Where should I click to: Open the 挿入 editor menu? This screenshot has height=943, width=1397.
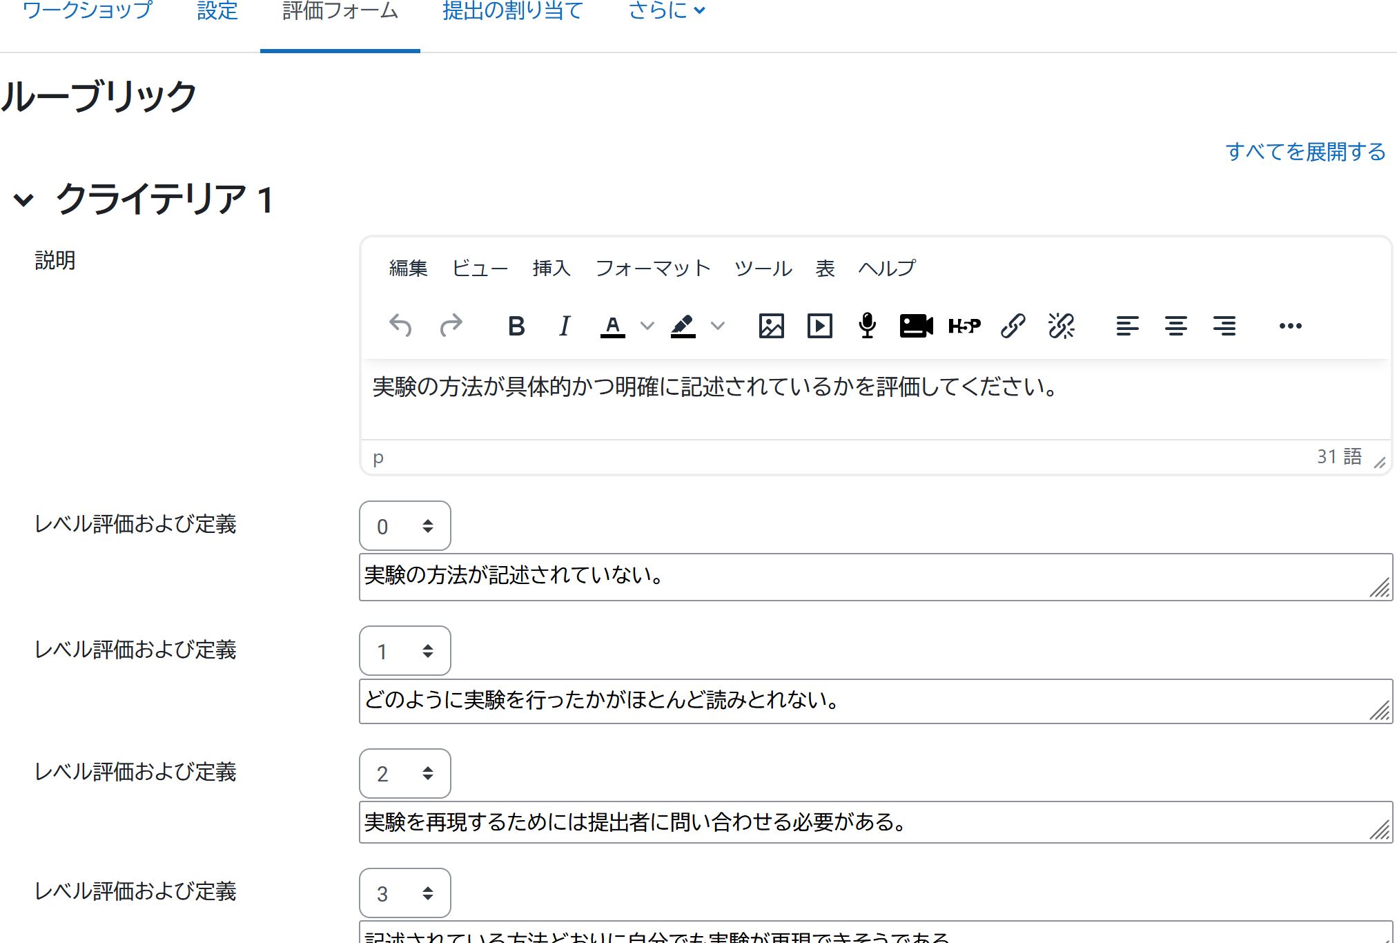pos(551,268)
